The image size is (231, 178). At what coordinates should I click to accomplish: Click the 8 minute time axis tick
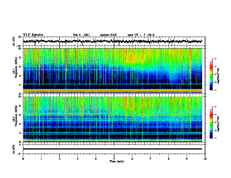tap(169, 159)
